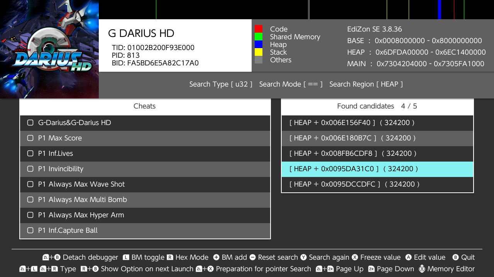Click the G Darius HD cover art
The image size is (494, 277).
[x=49, y=49]
